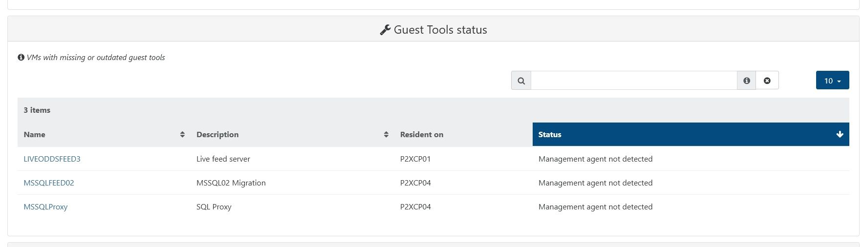Open the 10 items per page dropdown
The width and height of the screenshot is (864, 247).
(832, 81)
